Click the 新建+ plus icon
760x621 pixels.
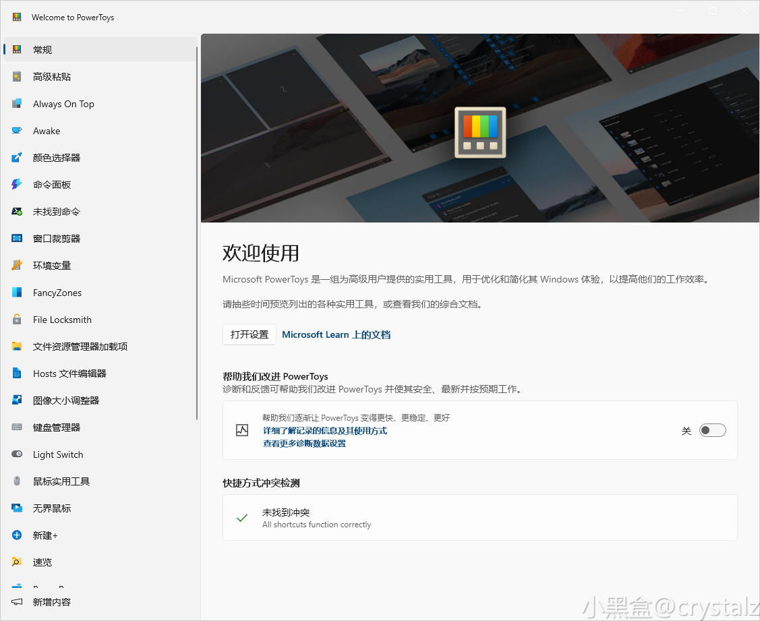point(17,535)
